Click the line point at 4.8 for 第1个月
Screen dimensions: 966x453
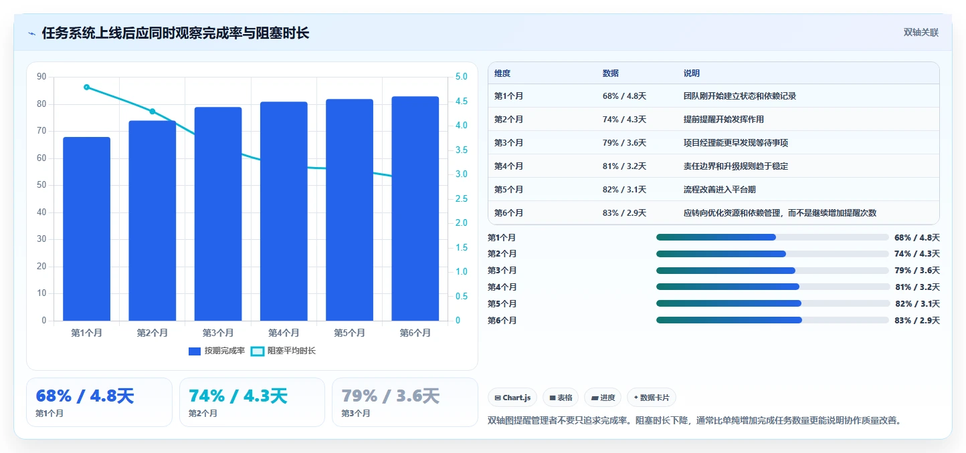point(86,87)
